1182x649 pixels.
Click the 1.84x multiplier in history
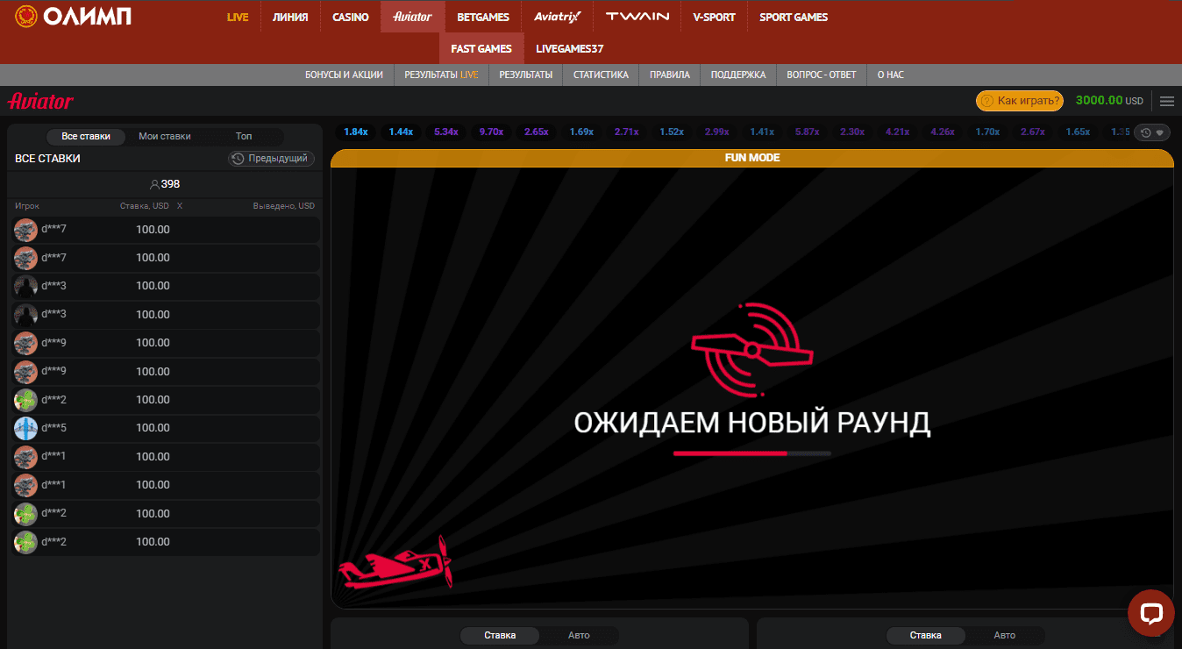355,132
